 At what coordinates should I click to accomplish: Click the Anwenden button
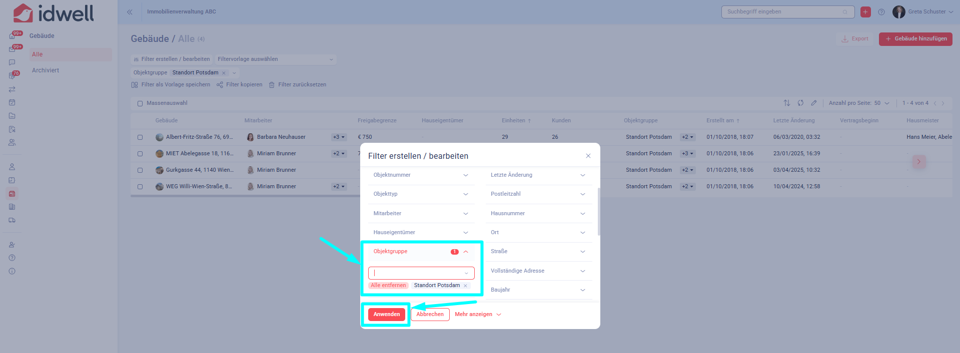coord(386,315)
